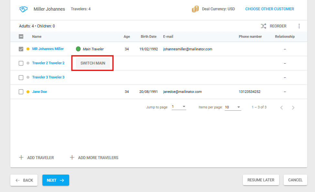Select the Jane Doe row checkbox

pos(21,92)
